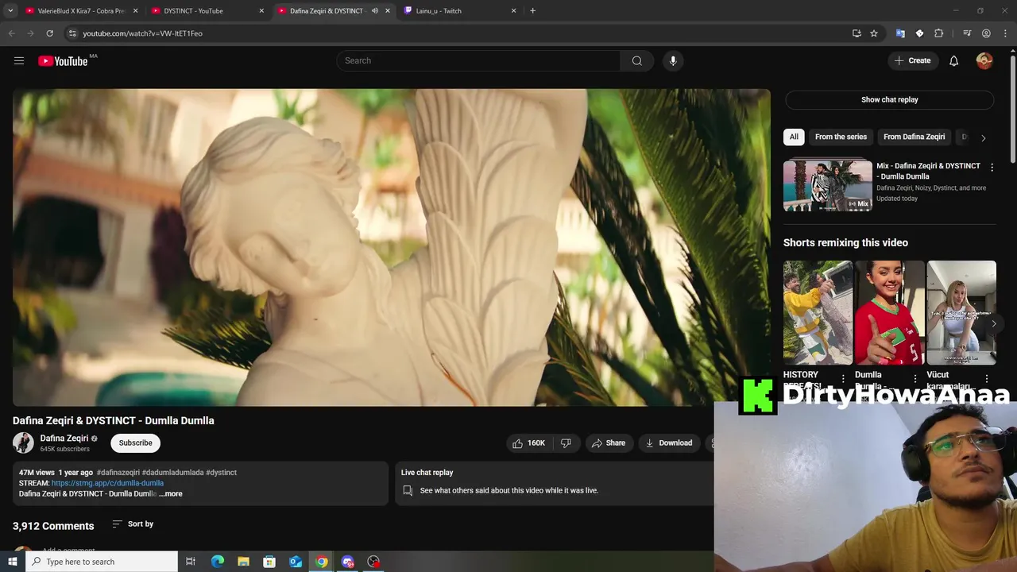Install app icon in address bar

(x=857, y=33)
